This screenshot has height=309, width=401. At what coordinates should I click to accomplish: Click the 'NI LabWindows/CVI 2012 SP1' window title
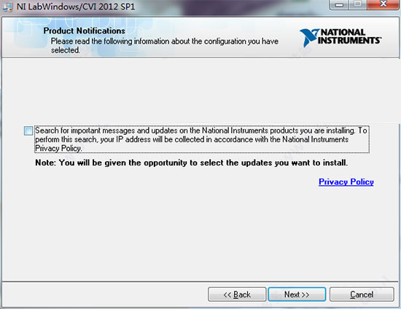click(x=76, y=7)
